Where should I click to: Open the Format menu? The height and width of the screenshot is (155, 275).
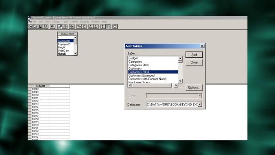[x=56, y=22]
